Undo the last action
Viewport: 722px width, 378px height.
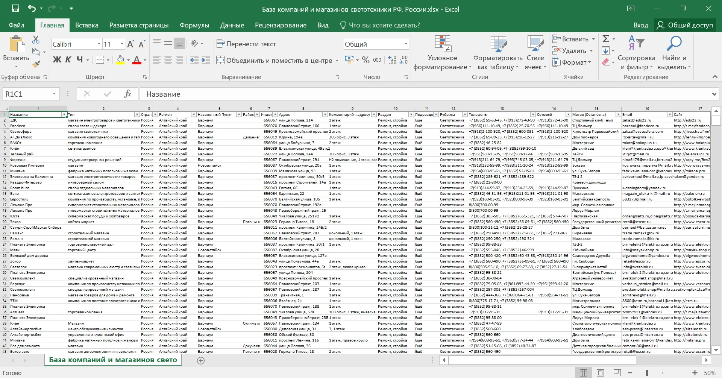point(32,8)
